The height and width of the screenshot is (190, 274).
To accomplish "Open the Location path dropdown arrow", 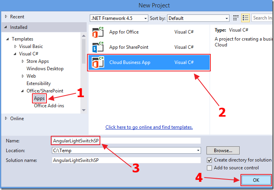I will pos(198,150).
